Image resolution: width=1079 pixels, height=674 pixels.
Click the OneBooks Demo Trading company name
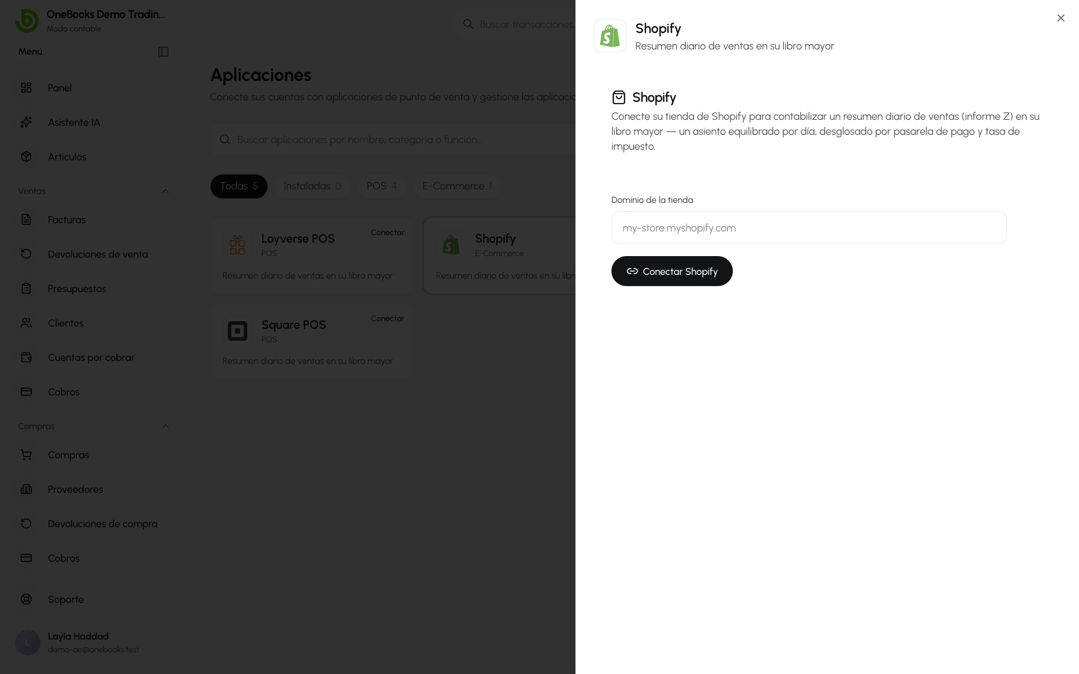tap(106, 14)
